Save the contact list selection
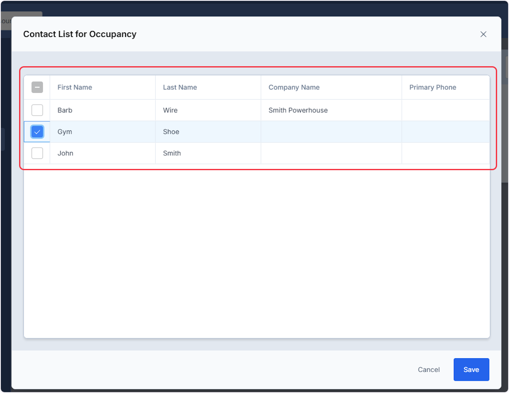 click(x=471, y=370)
